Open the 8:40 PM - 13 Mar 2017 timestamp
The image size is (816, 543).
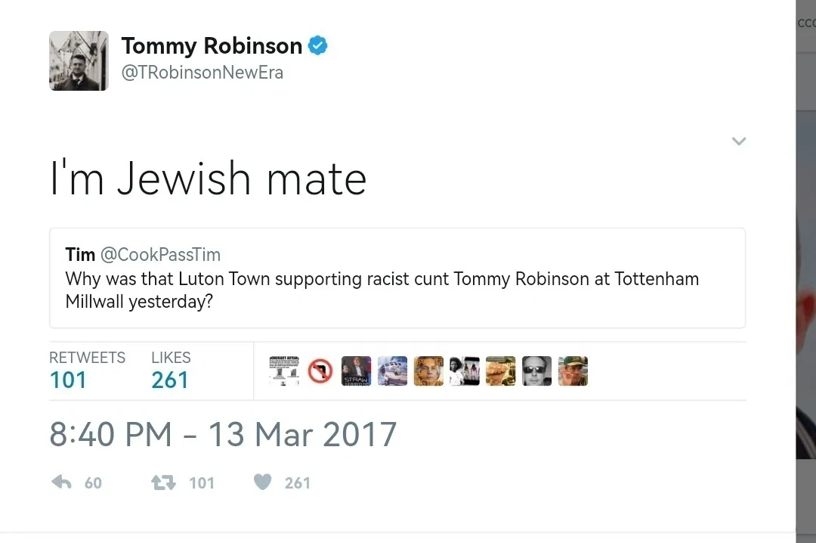point(223,434)
